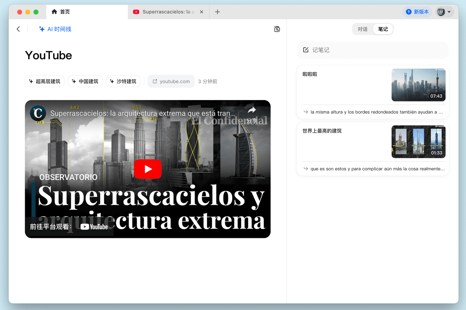Select the 沙特建筑 tag

(123, 82)
